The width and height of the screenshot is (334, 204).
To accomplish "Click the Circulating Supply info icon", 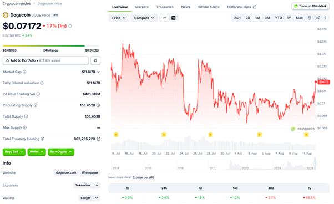I will pyautogui.click(x=36, y=105).
